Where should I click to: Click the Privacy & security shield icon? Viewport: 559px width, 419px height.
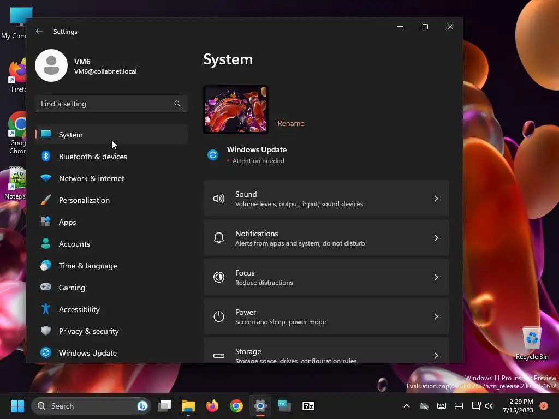[46, 331]
